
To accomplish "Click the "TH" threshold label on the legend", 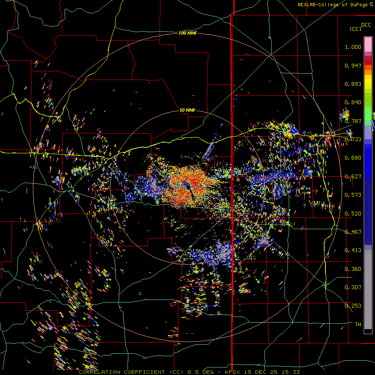I will (x=358, y=325).
